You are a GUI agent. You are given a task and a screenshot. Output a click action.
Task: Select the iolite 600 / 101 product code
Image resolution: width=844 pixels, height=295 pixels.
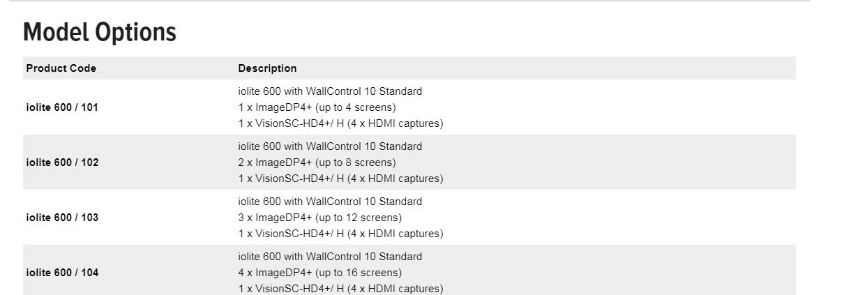coord(62,107)
